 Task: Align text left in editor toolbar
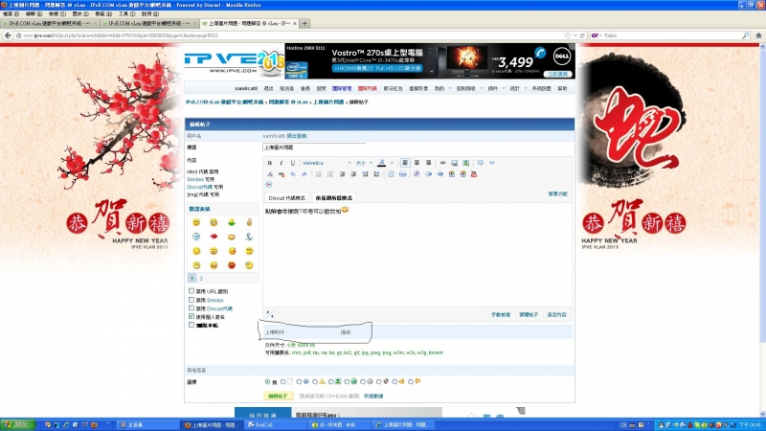[x=405, y=163]
